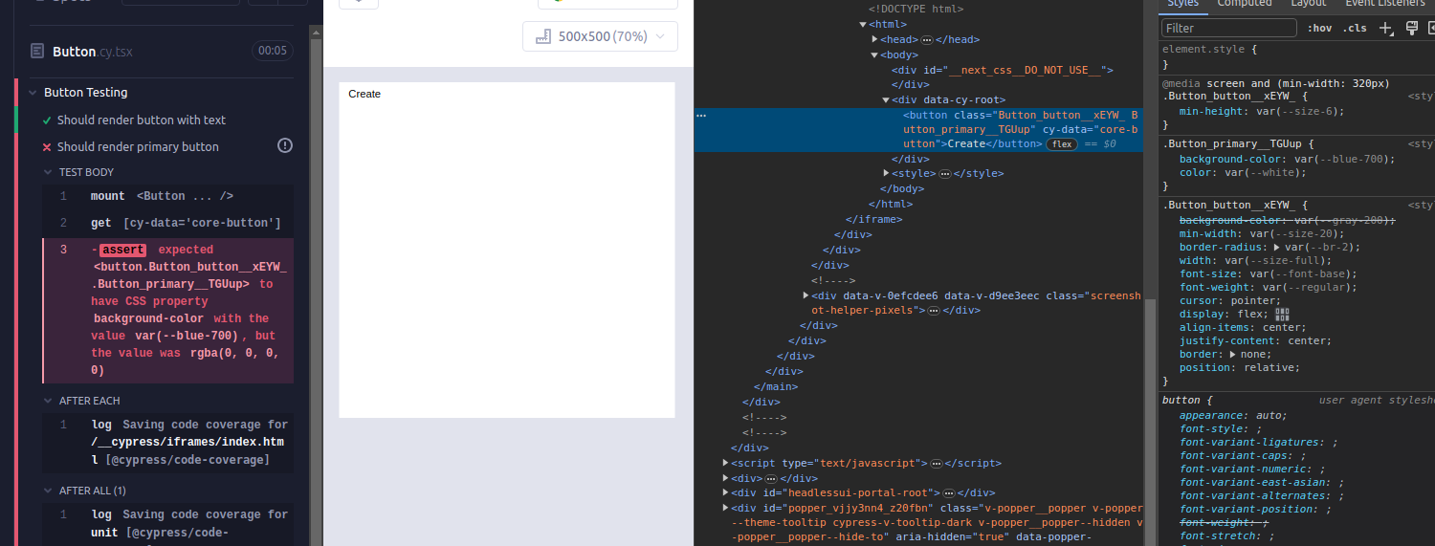Click the spec file icon beside Button.cy.tsx
This screenshot has height=546, width=1435.
point(36,51)
